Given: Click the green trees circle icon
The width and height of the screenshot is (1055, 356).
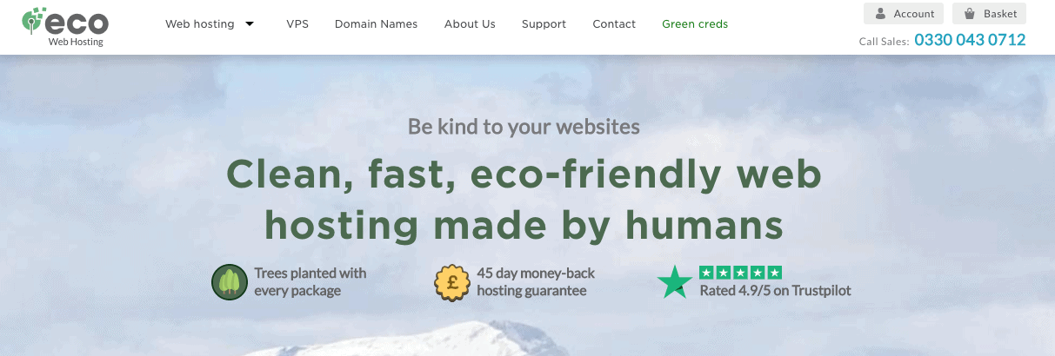Looking at the screenshot, I should 230,282.
